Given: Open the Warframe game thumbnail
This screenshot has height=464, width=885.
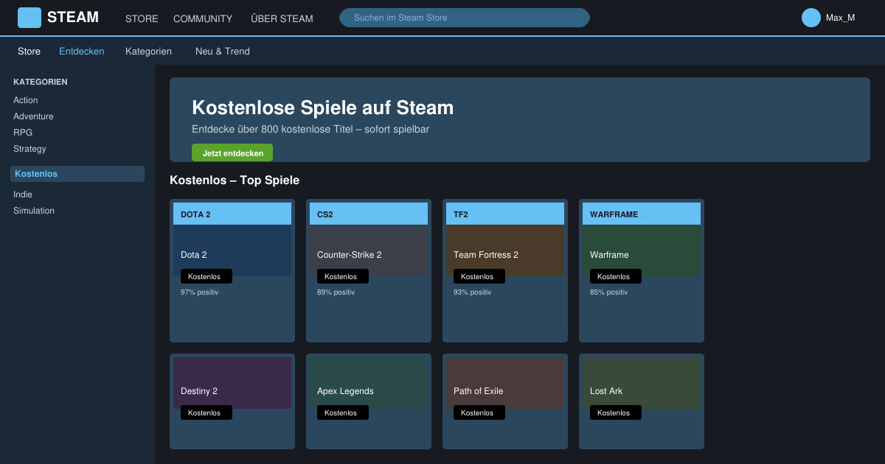Looking at the screenshot, I should tap(642, 250).
